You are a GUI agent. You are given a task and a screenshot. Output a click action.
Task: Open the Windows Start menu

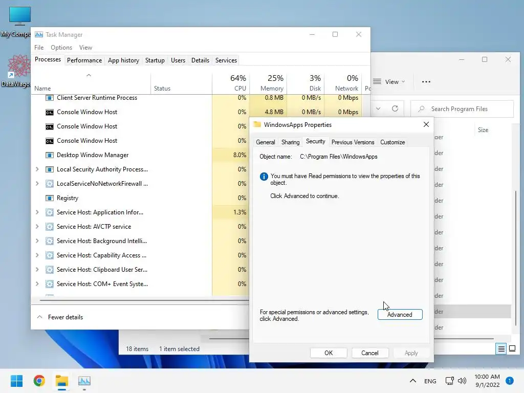click(16, 381)
